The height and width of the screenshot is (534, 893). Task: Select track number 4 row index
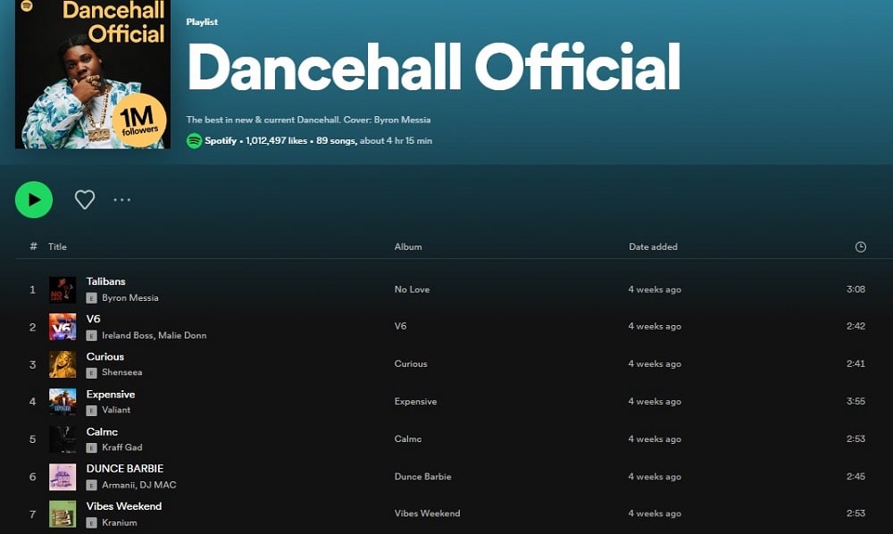(x=32, y=402)
